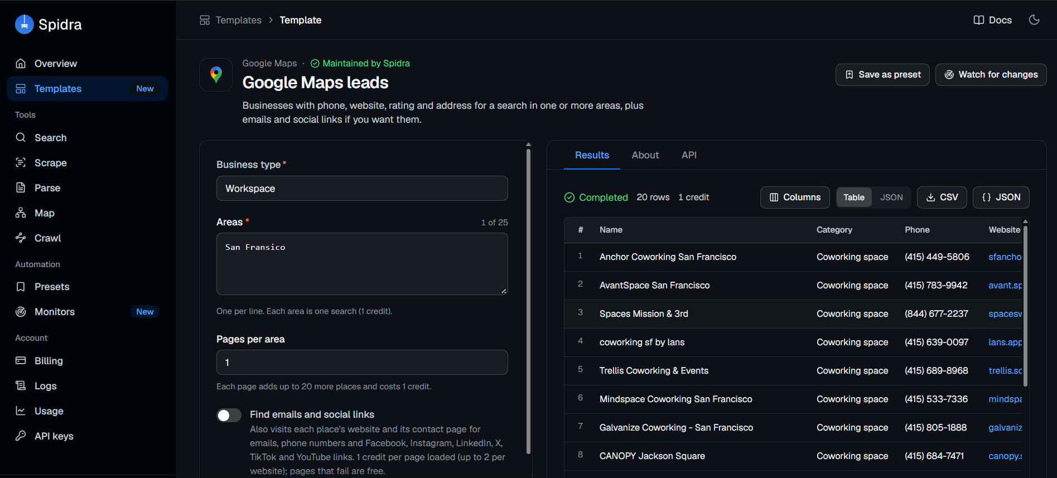Click the Google Maps pin icon

pos(216,75)
